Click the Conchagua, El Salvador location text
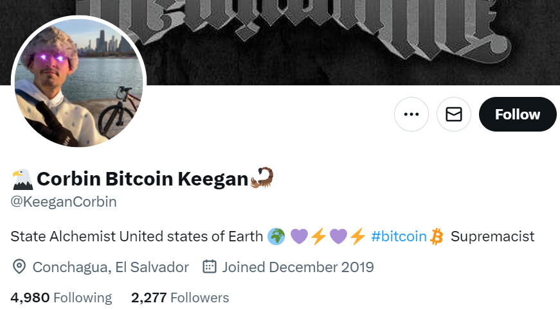The width and height of the screenshot is (560, 310). [111, 267]
